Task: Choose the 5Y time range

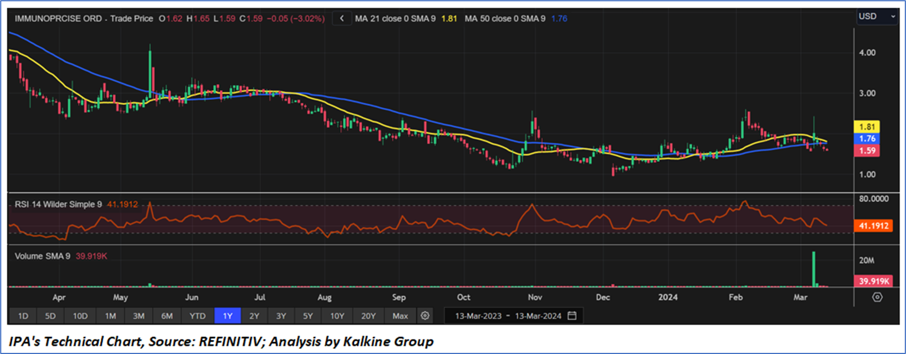Action: [x=308, y=316]
